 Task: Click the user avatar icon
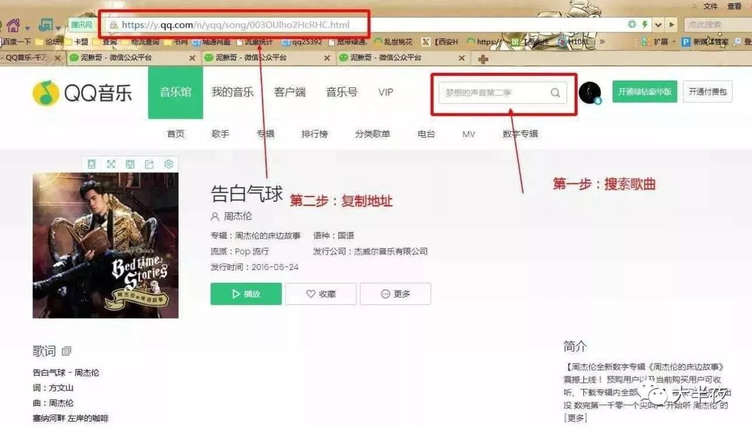tap(590, 93)
